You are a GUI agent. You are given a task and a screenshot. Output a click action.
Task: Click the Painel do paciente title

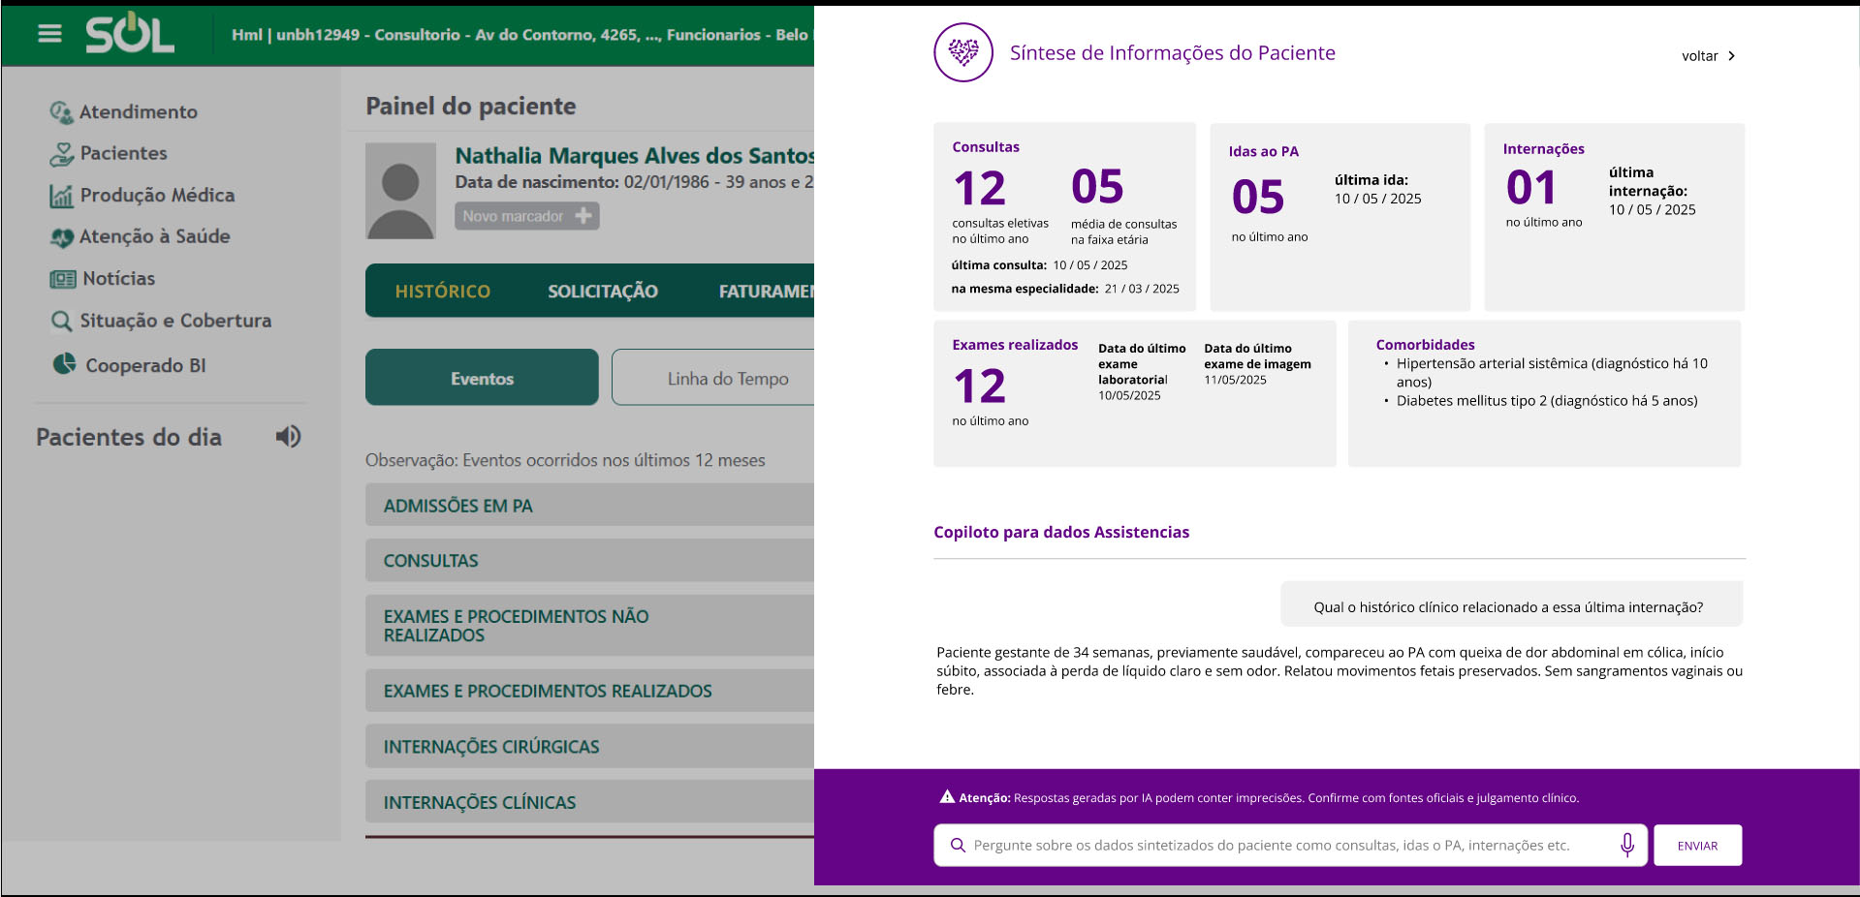coord(470,106)
